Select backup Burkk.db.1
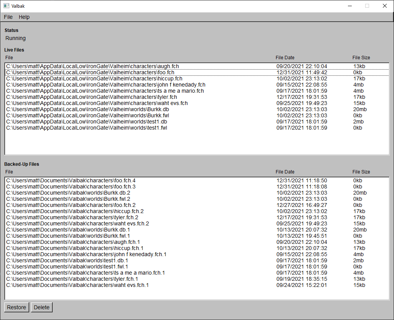 (197, 230)
